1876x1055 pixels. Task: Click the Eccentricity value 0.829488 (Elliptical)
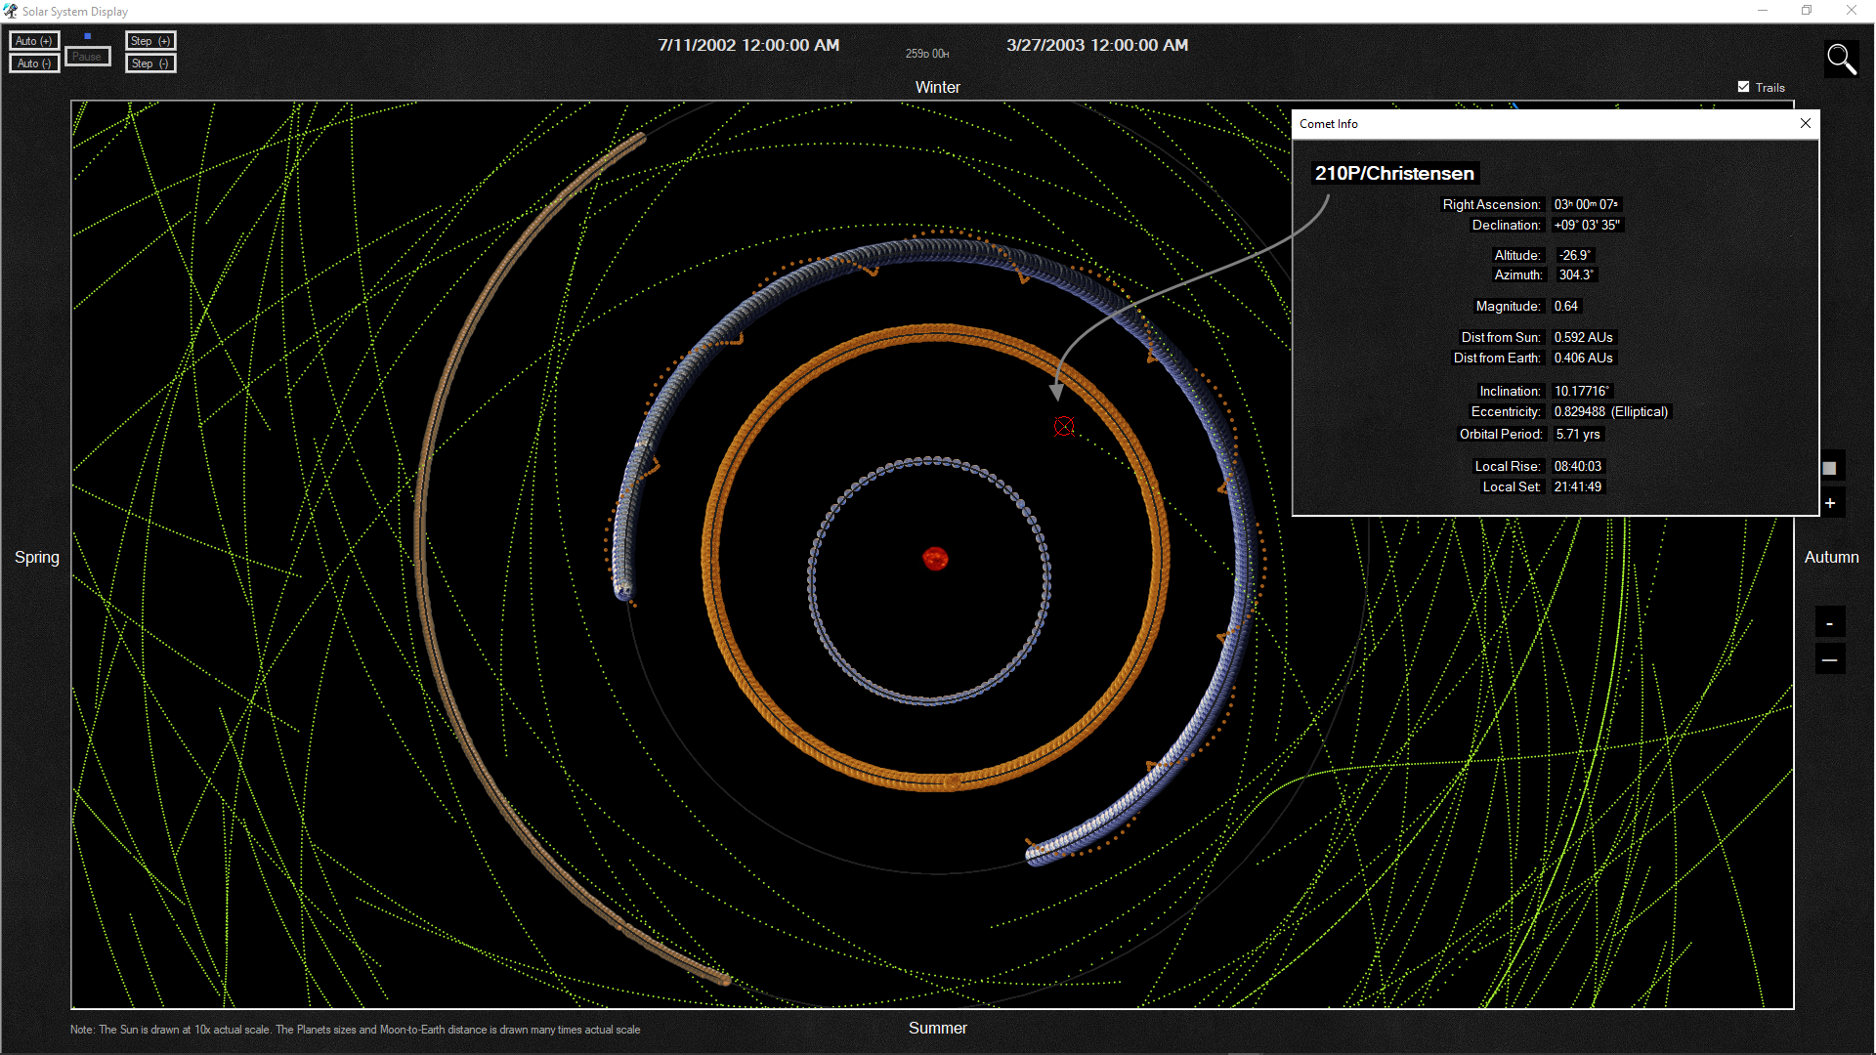(1610, 411)
